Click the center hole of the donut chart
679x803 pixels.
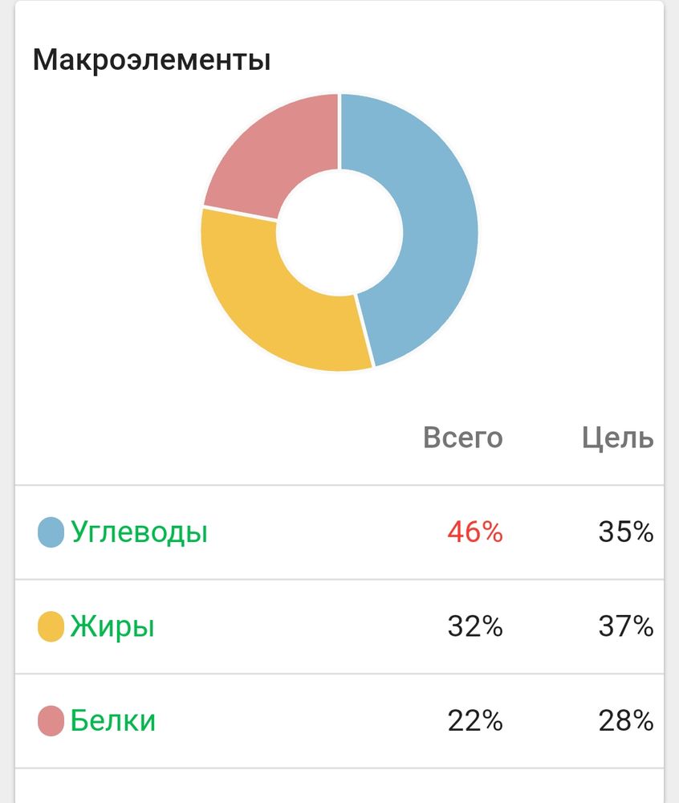pyautogui.click(x=339, y=231)
